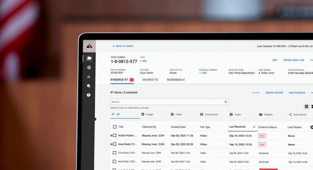This screenshot has height=170, width=313.
Task: Open the help question mark icon
Action: (88, 95)
